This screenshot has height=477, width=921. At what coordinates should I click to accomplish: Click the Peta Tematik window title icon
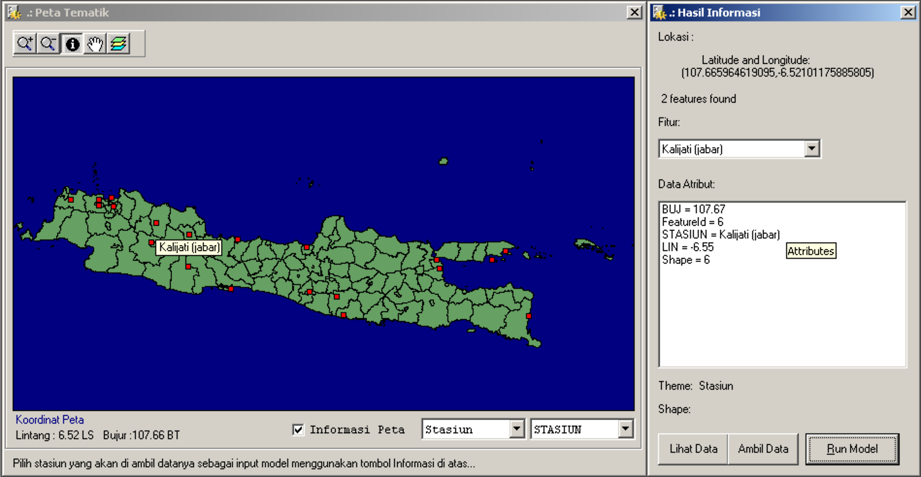click(14, 13)
